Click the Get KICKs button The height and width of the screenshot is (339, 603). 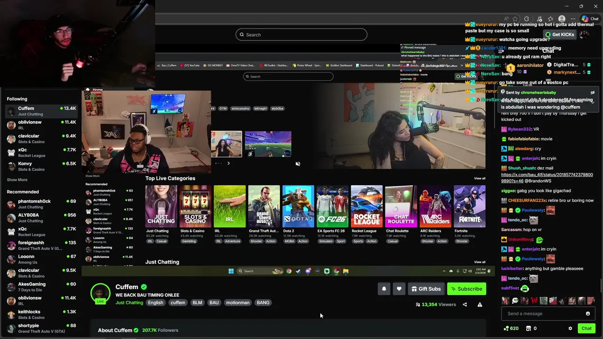pyautogui.click(x=559, y=34)
